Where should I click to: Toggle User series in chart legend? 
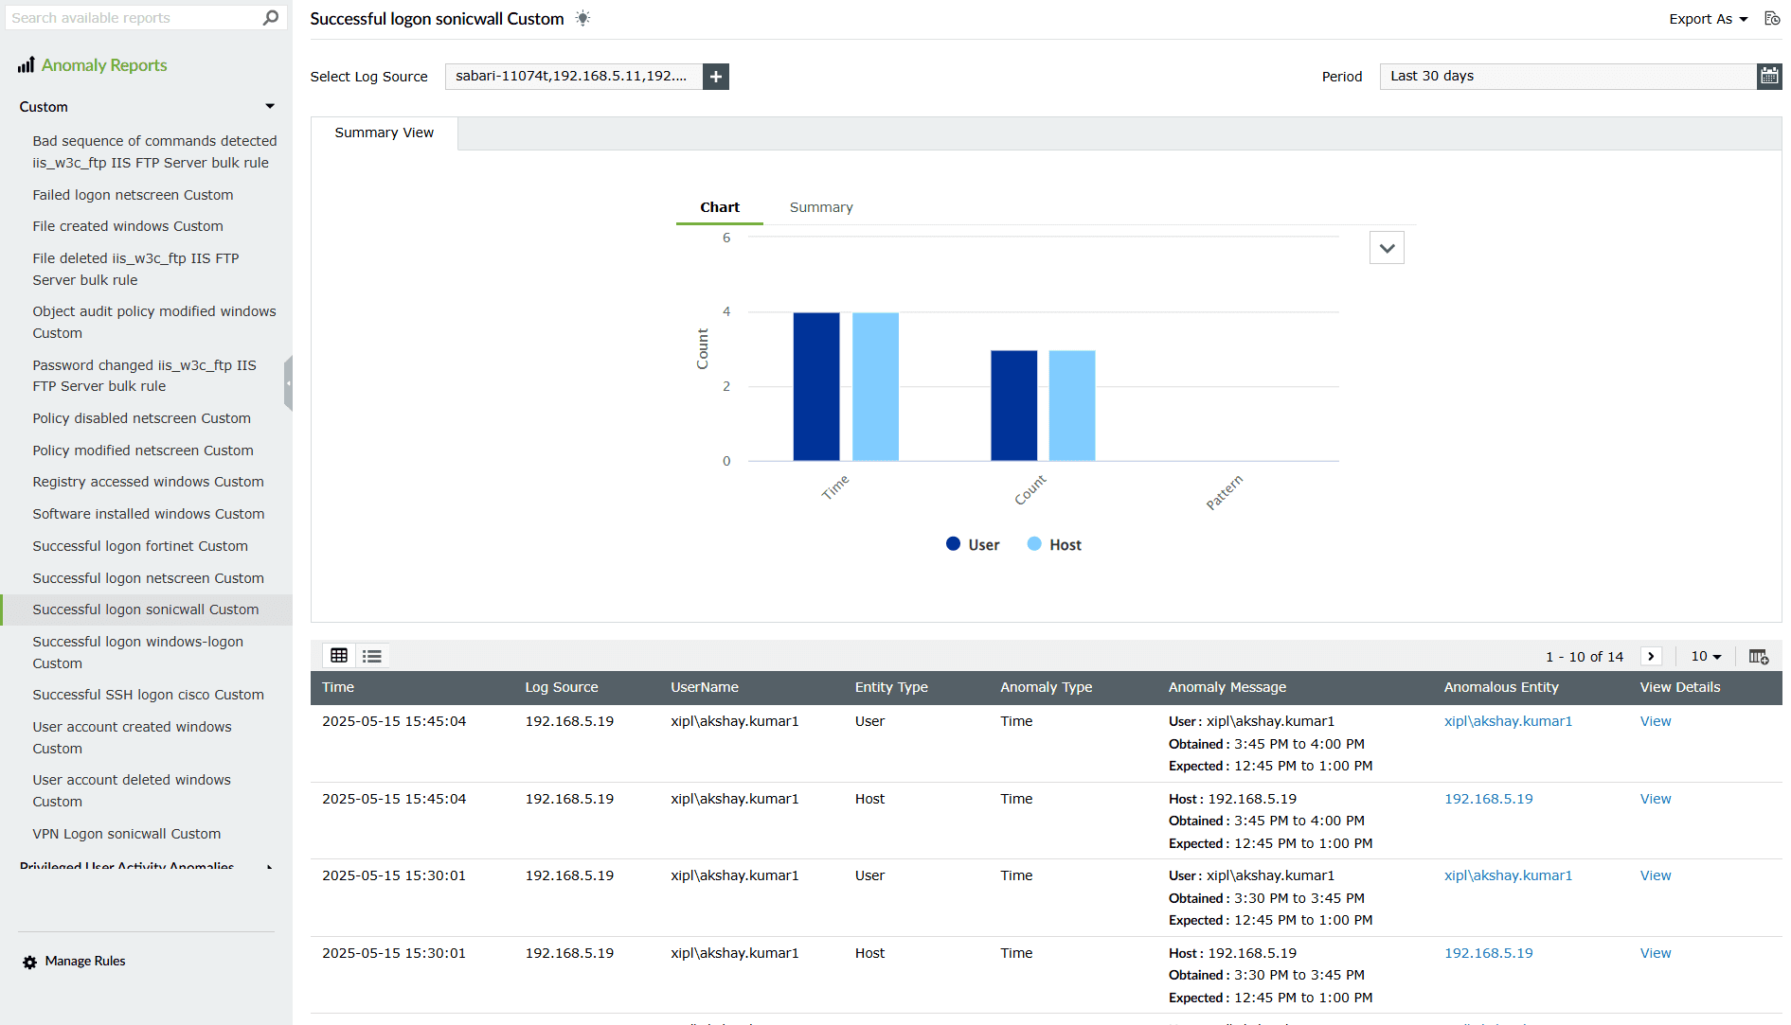point(973,544)
